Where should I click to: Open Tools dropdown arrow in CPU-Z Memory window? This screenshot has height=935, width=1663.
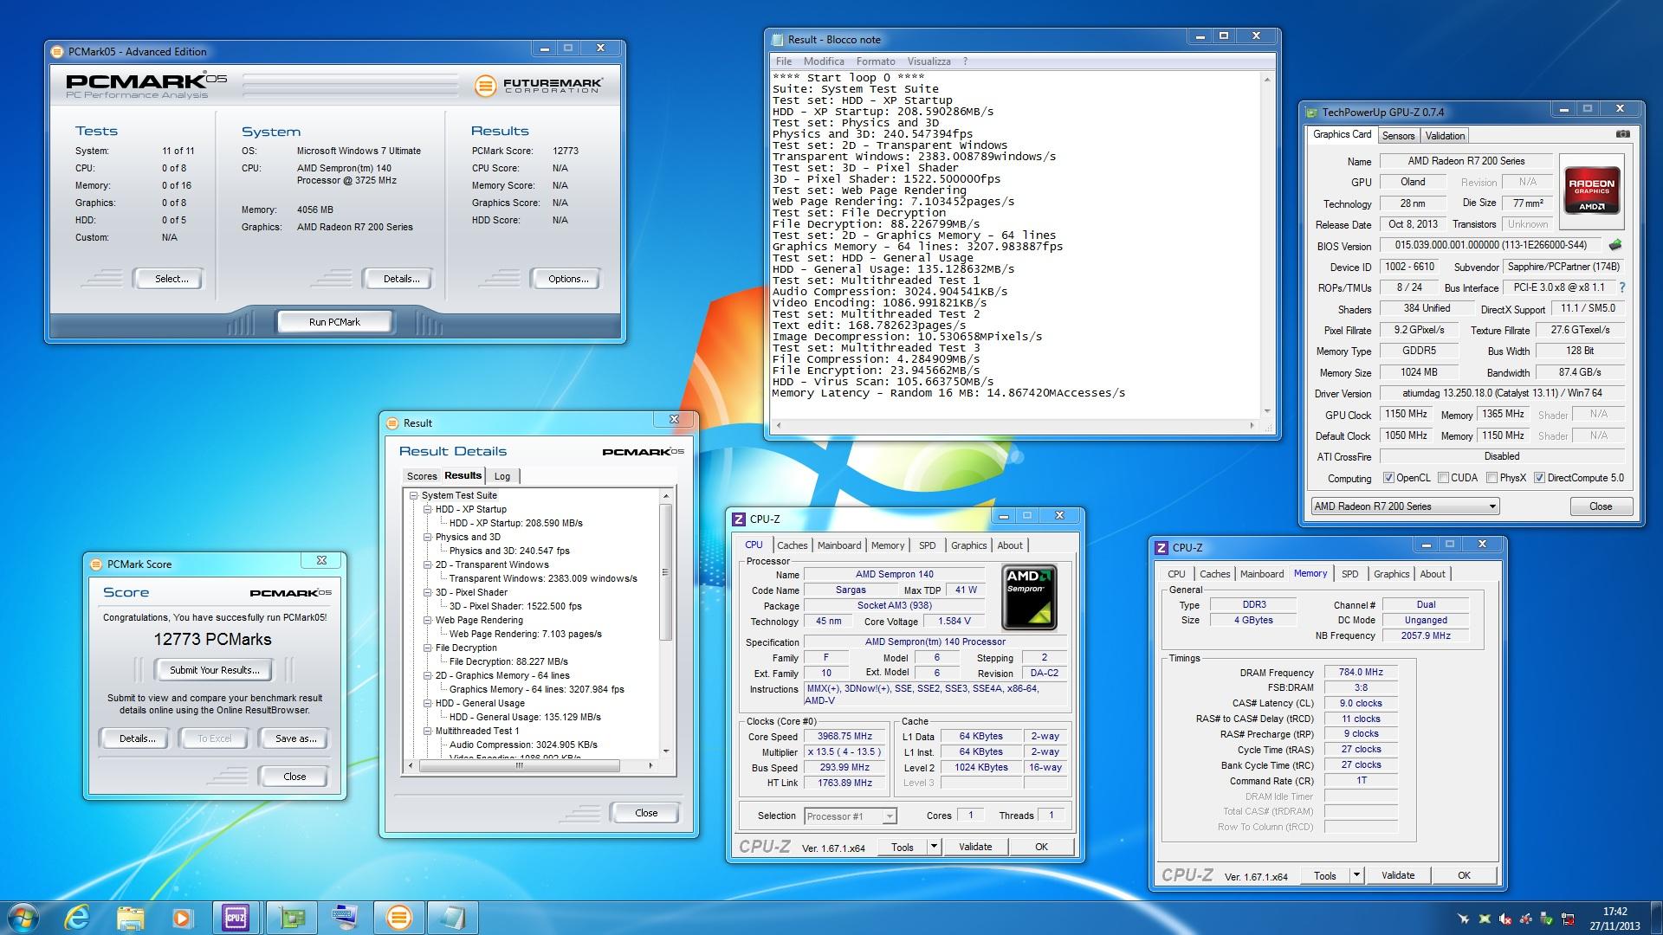1356,875
